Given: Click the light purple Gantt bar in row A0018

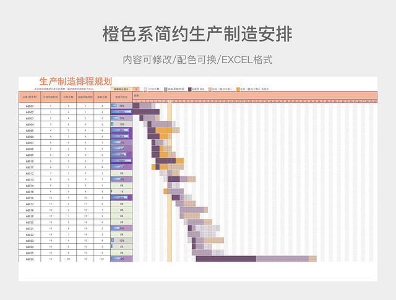Looking at the screenshot, I should pos(192,210).
